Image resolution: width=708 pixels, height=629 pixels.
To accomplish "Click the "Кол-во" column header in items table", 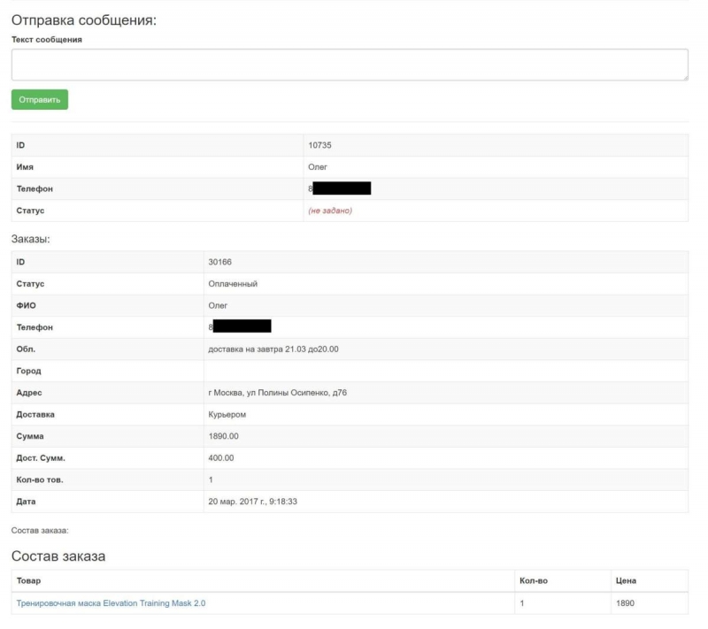I will tap(537, 581).
